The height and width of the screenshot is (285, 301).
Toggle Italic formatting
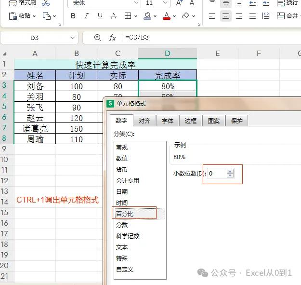(x=86, y=16)
